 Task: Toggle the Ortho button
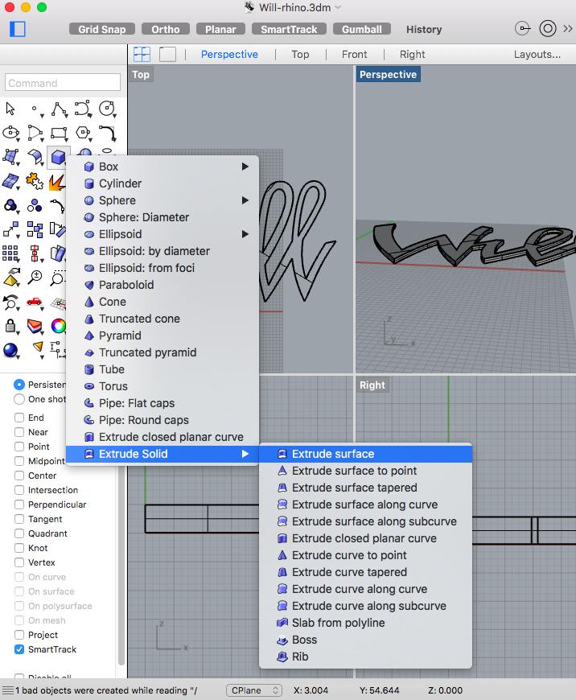tap(165, 29)
